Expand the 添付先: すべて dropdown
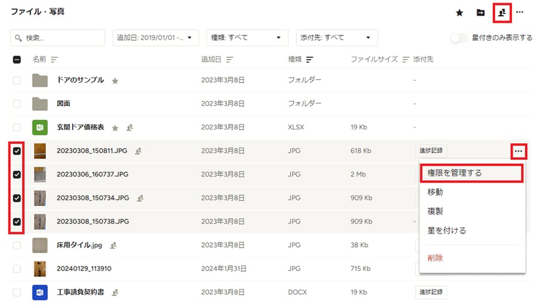 coord(337,38)
